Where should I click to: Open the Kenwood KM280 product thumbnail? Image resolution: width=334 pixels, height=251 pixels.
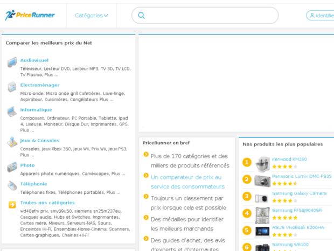[262, 164]
